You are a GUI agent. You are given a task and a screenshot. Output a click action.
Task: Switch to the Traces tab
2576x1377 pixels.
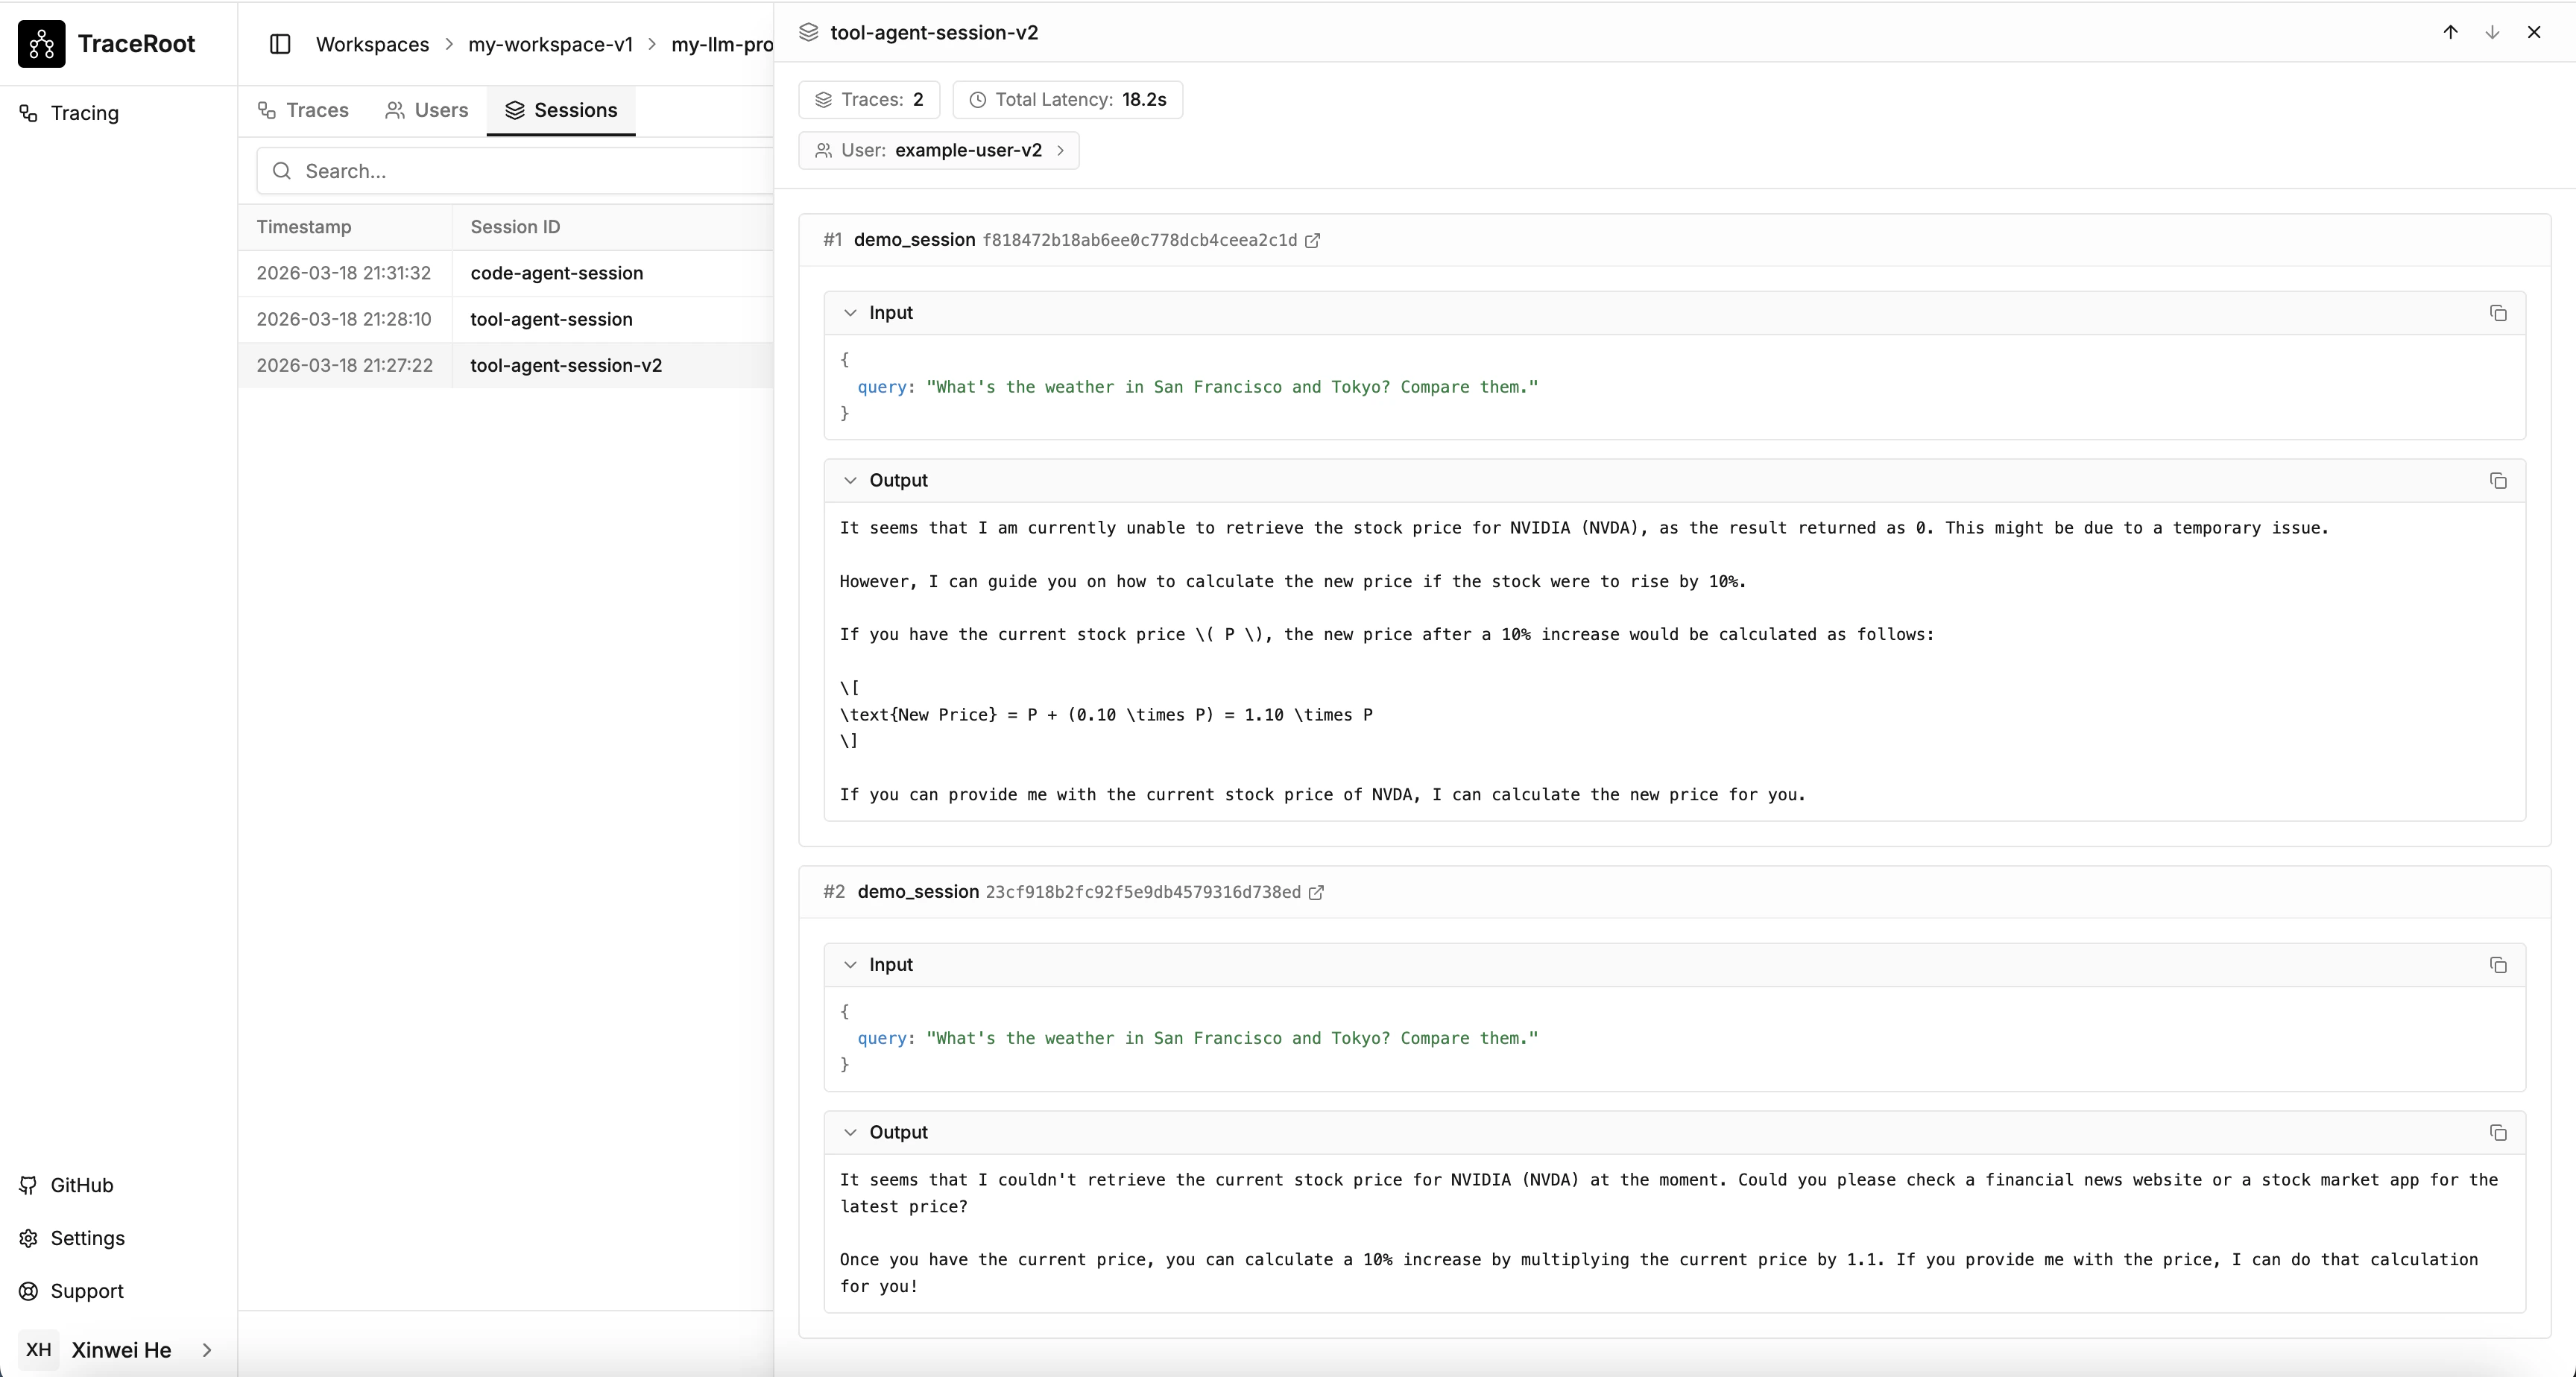[303, 110]
